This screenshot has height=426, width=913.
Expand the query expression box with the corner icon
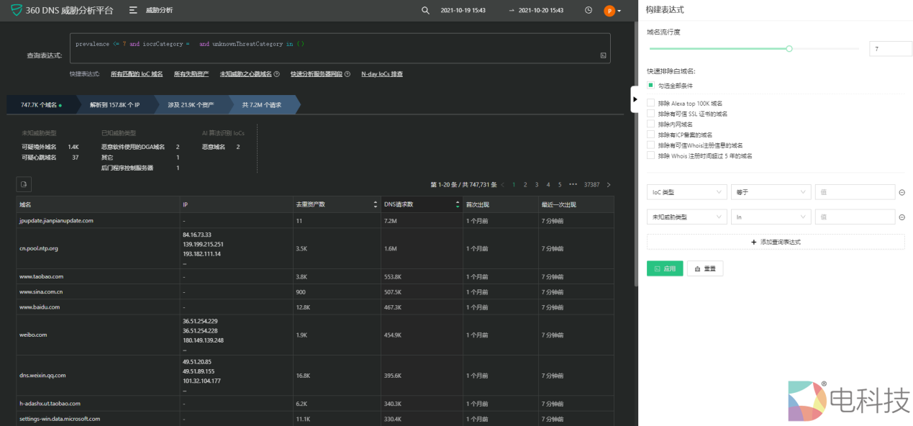[603, 55]
